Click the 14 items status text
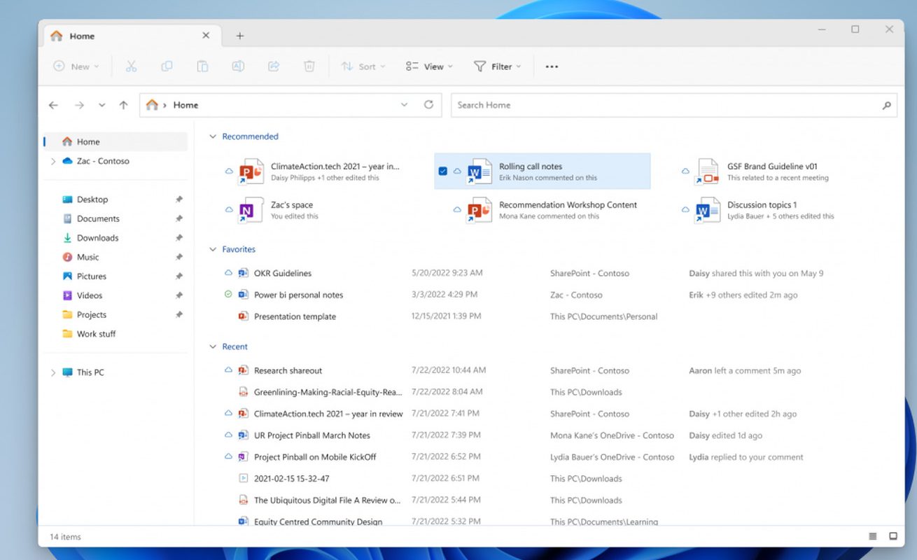The image size is (917, 560). click(x=65, y=537)
